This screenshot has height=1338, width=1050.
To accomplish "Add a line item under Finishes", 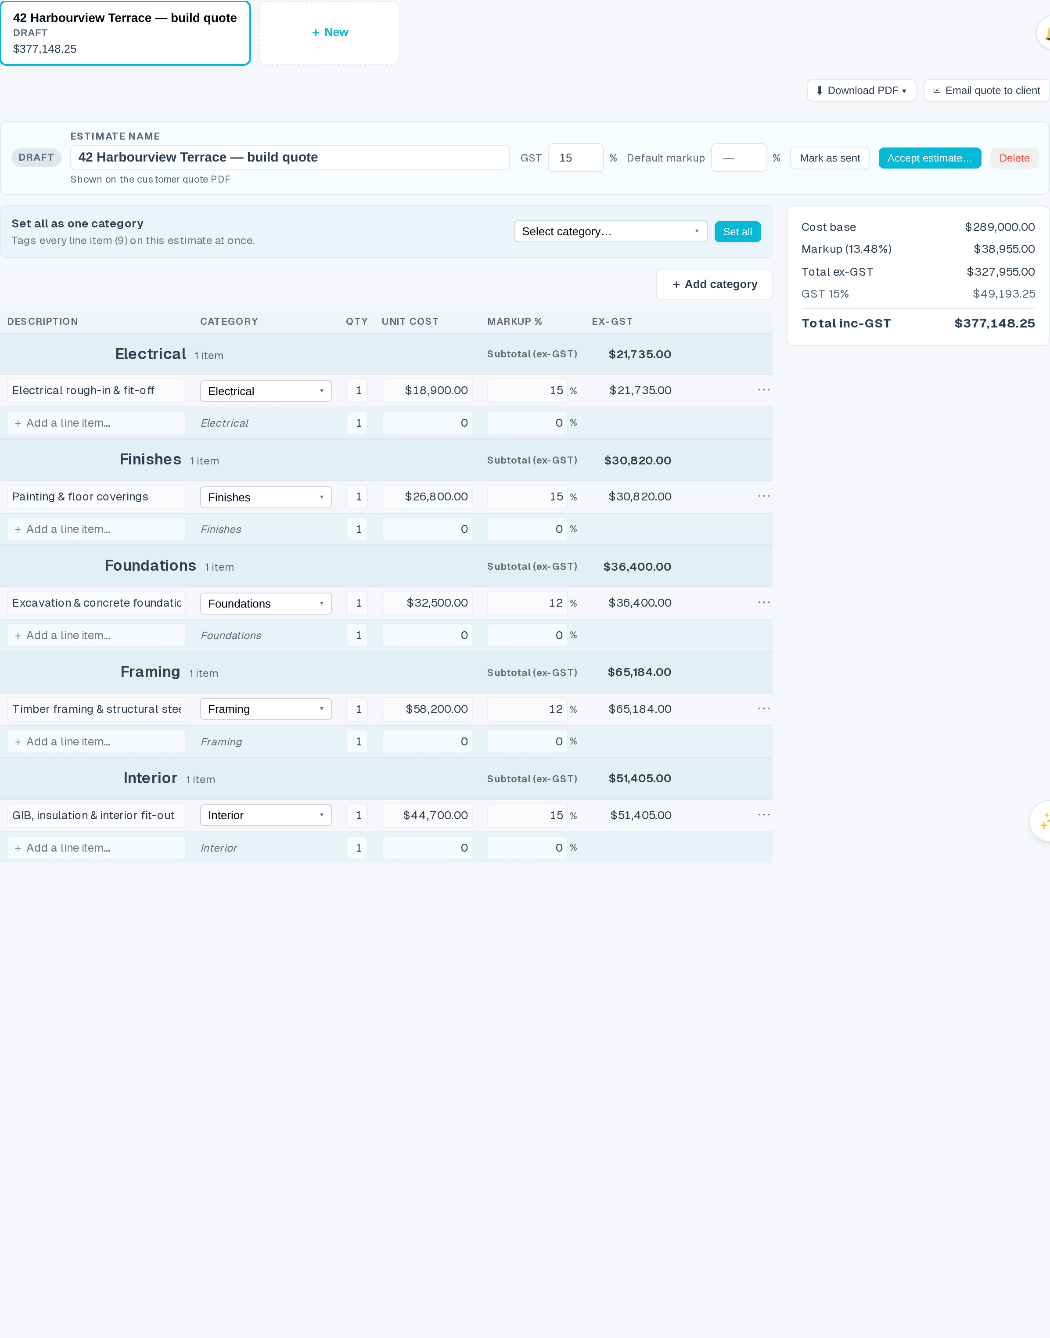I will coord(97,529).
